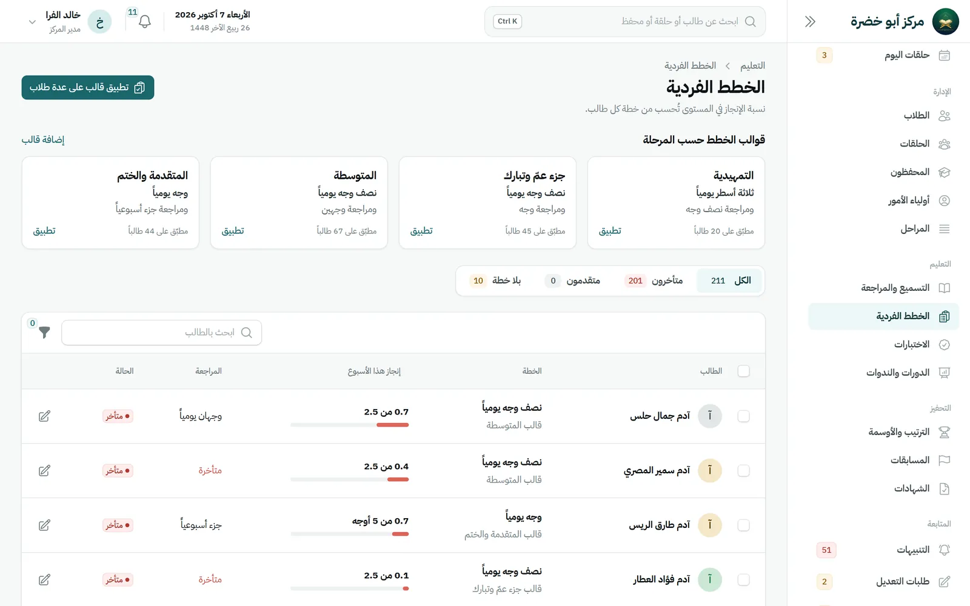Image resolution: width=970 pixels, height=606 pixels.
Task: Open الاختبارات sidebar item
Action: (x=884, y=344)
